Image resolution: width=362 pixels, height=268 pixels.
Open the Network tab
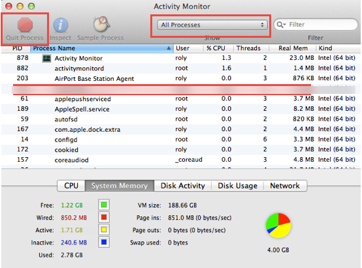pos(285,186)
